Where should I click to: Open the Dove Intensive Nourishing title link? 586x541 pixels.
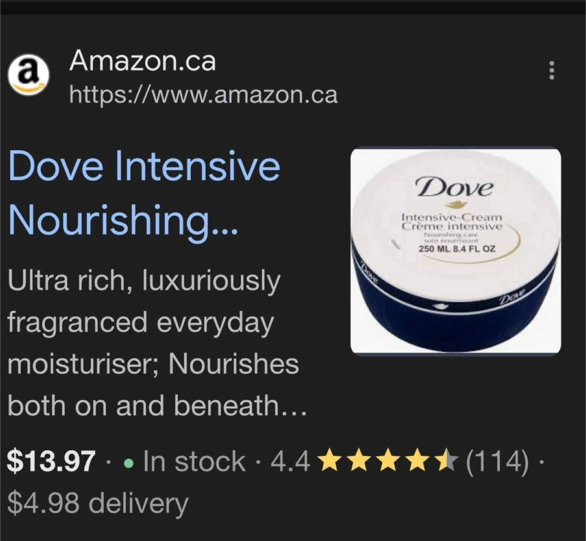[144, 192]
